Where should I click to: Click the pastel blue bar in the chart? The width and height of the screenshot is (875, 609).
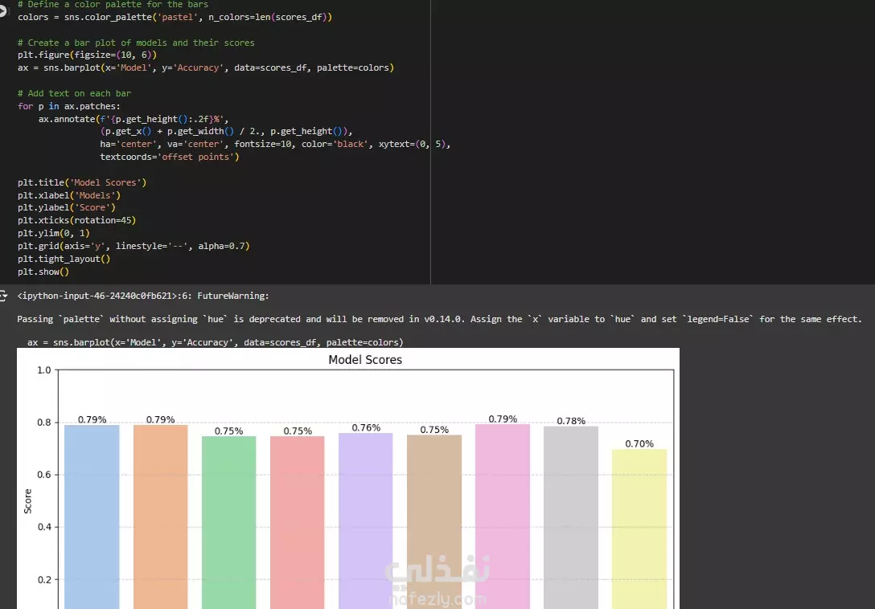coord(92,517)
